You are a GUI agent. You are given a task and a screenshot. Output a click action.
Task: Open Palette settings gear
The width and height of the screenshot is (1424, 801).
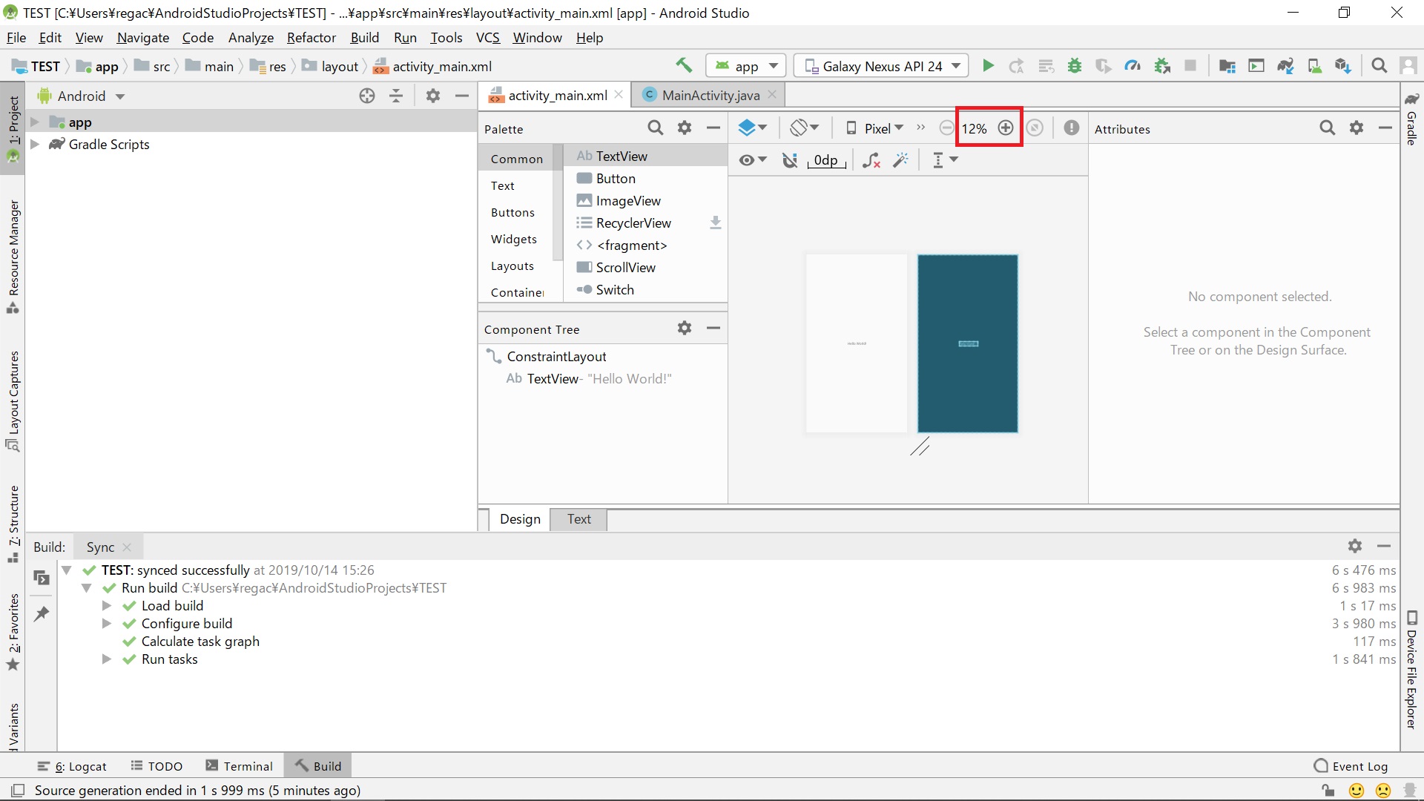pos(685,128)
